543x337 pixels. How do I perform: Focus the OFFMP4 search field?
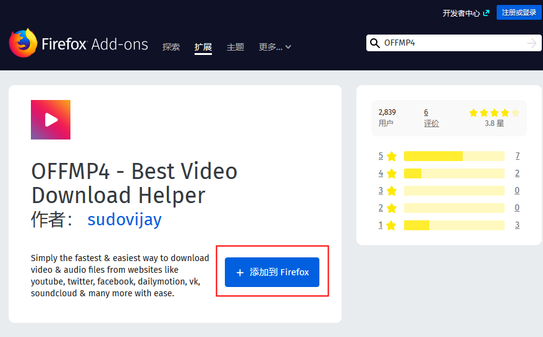coord(453,43)
